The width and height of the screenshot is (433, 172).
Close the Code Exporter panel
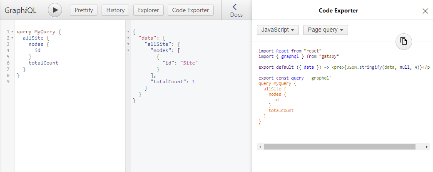[425, 11]
